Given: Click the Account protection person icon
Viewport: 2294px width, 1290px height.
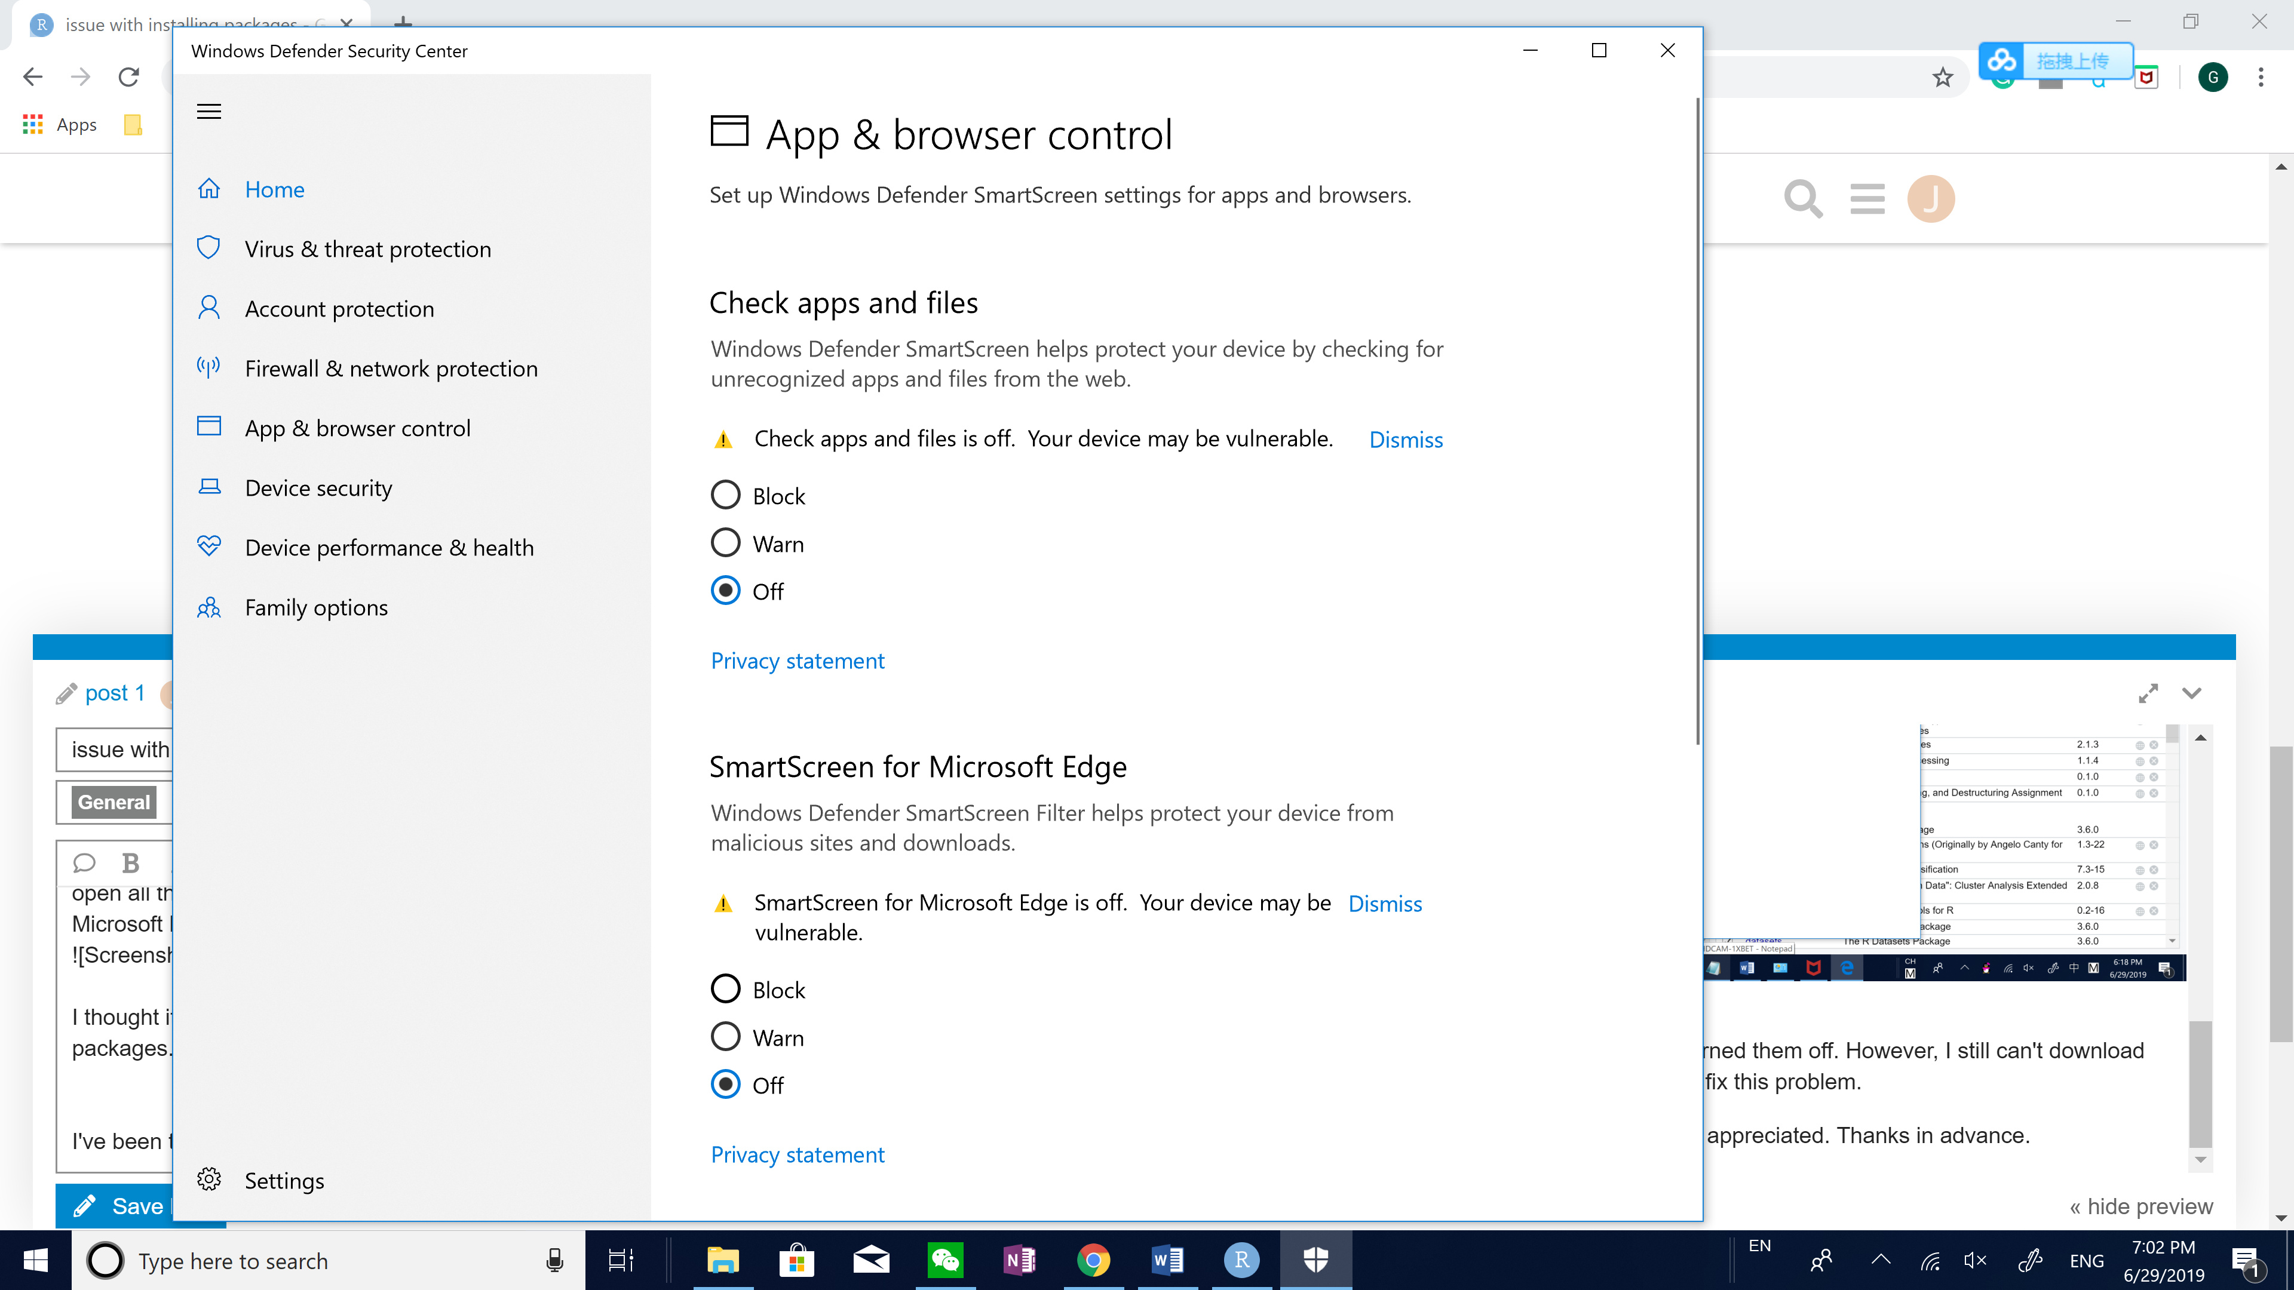Looking at the screenshot, I should click(208, 307).
